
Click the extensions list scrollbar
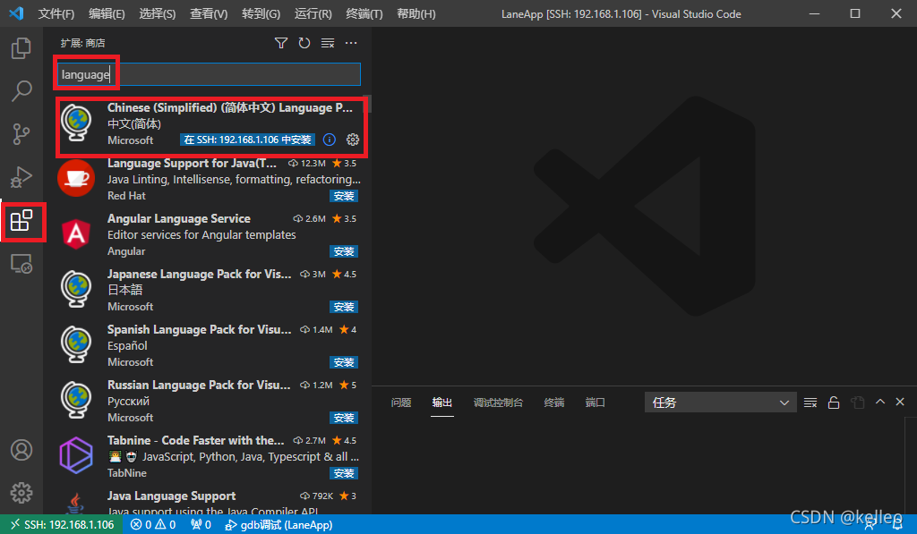coord(367,104)
